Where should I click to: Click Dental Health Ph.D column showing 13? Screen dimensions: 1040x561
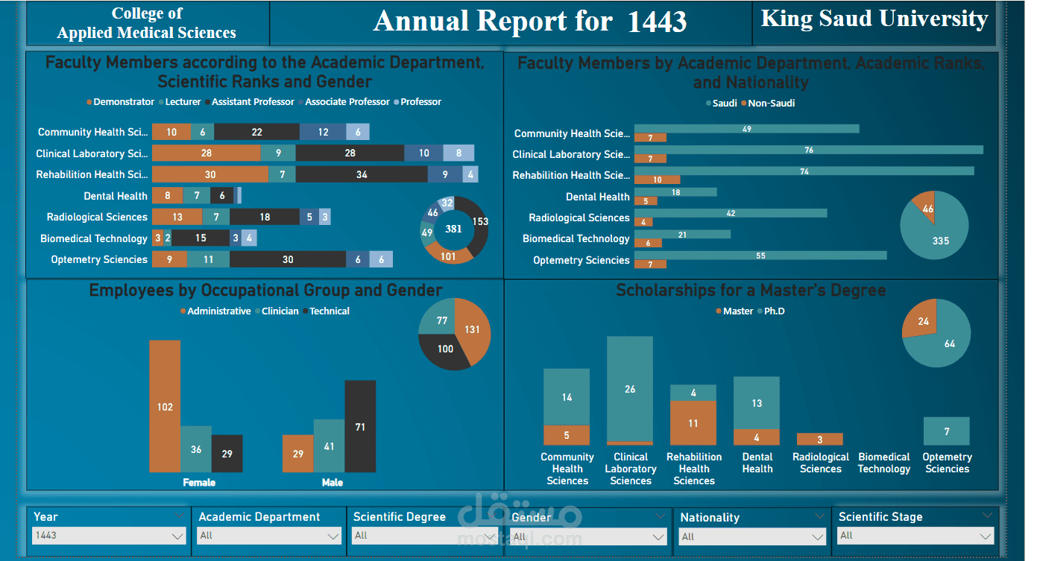click(x=757, y=403)
